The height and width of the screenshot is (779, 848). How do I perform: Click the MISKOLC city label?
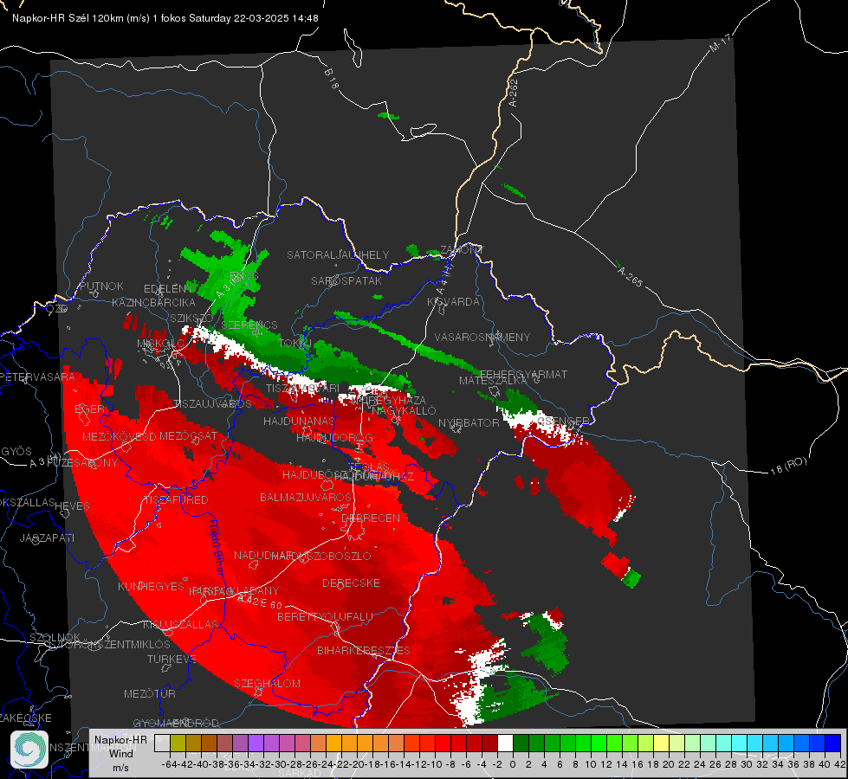[161, 344]
